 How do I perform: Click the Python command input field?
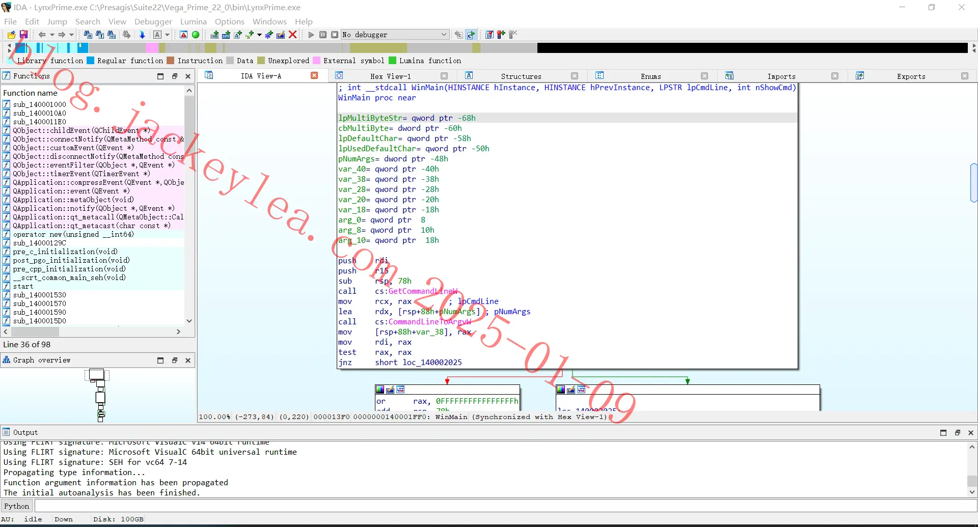(x=505, y=506)
